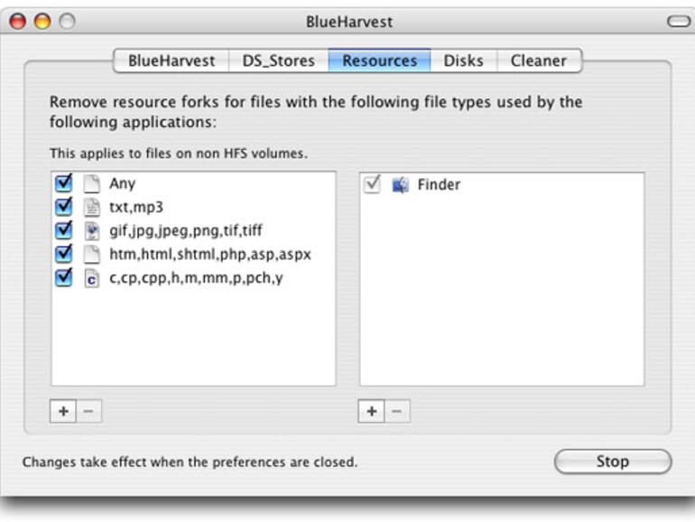Click the C source file icon
This screenshot has width=695, height=522.
tap(91, 278)
